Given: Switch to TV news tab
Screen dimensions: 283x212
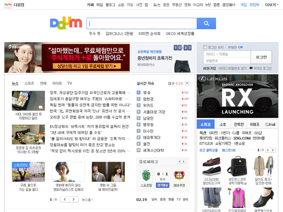Looking at the screenshot, I should pos(70,83).
